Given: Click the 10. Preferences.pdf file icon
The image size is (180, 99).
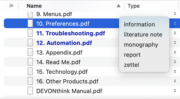Looking at the screenshot, I should click(30, 23).
